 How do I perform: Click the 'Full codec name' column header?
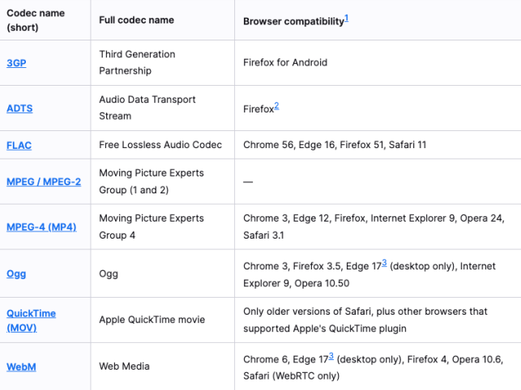137,21
